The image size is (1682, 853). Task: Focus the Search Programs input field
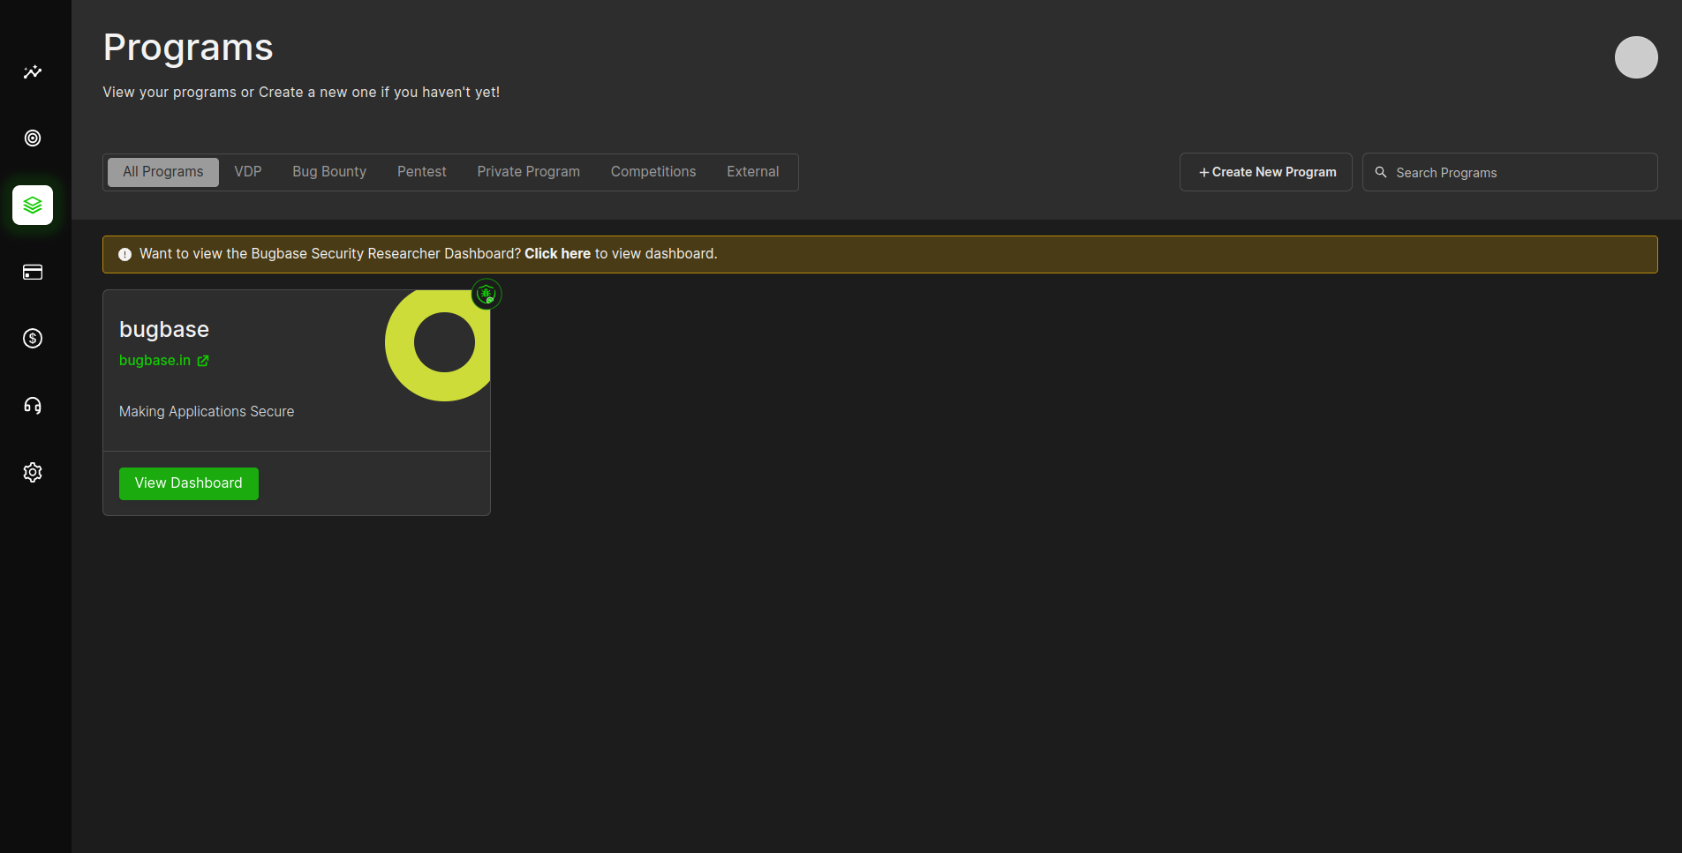(1510, 172)
